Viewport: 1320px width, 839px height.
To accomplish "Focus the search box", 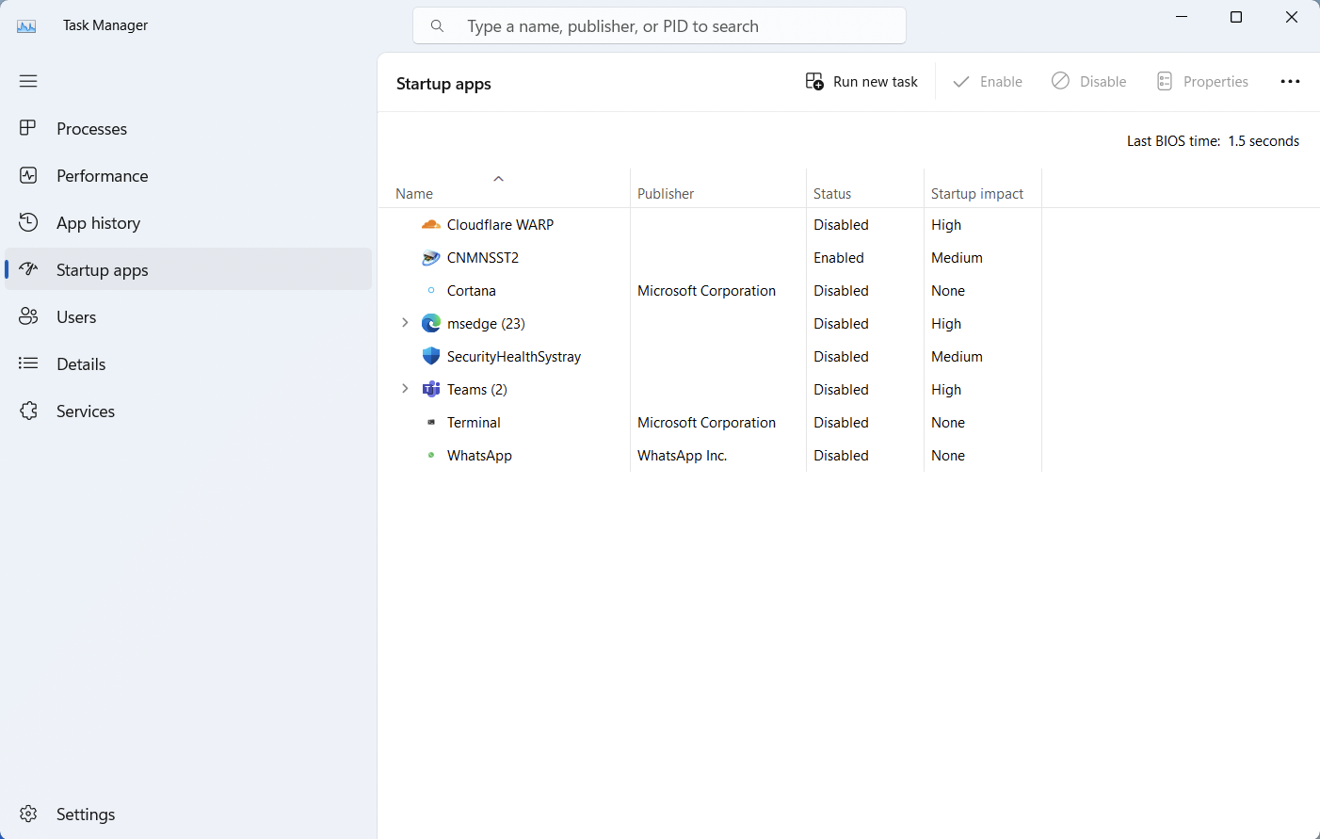I will 659,26.
